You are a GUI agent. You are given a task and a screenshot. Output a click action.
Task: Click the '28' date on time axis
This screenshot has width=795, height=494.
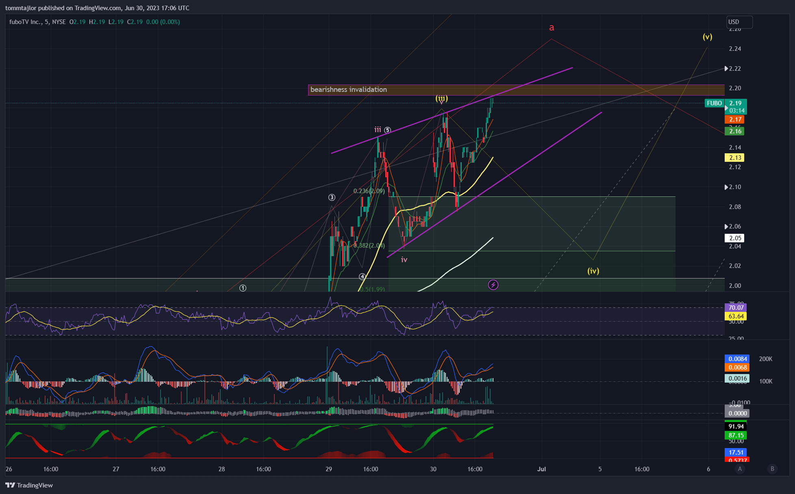click(x=222, y=469)
